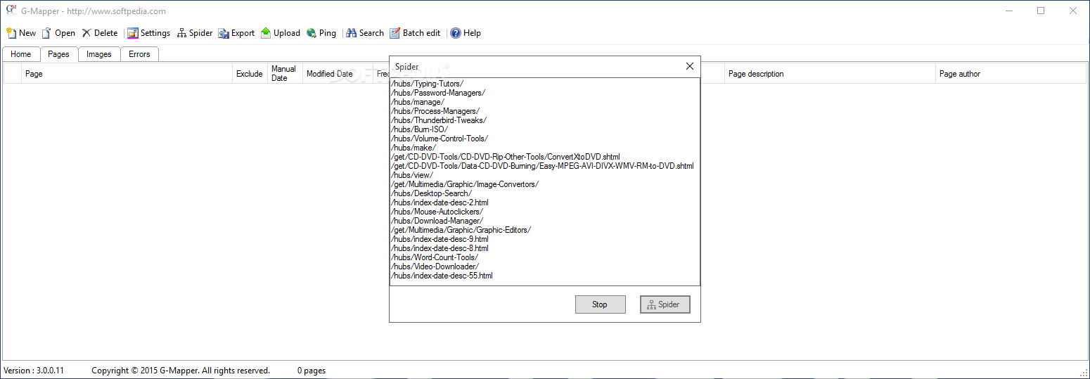Select /hubs/Thunderbird-Tweaks/ log entry

click(438, 120)
